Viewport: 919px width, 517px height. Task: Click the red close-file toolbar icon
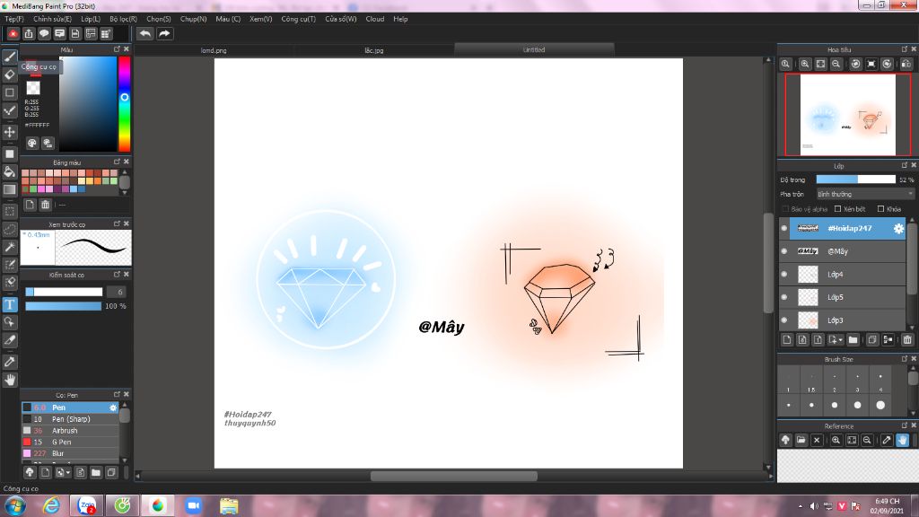point(13,34)
